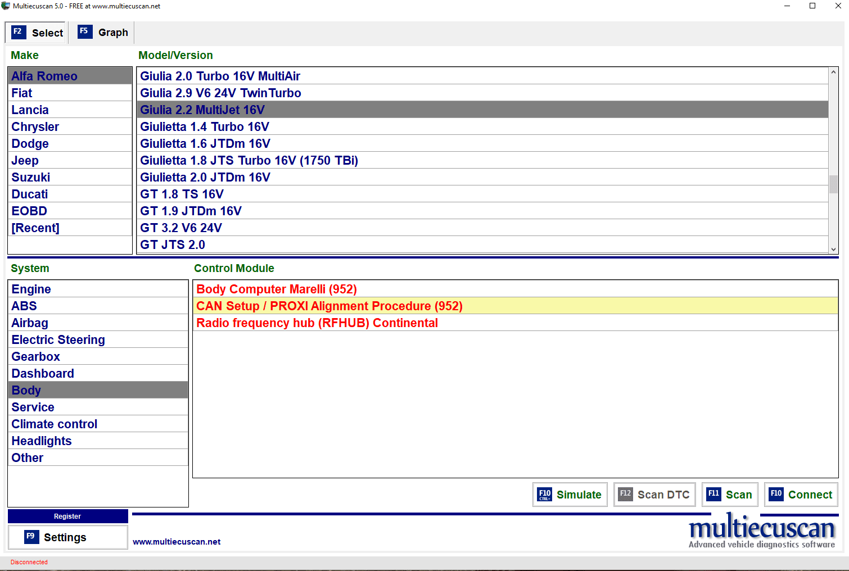This screenshot has height=571, width=849.
Task: Select Giulietta 1.4 Turbo 16V model
Action: point(205,127)
